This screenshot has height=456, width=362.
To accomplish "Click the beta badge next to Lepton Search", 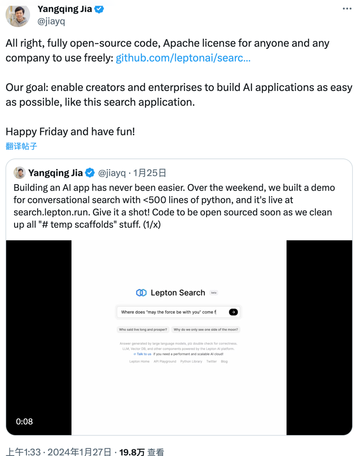I will pos(214,292).
